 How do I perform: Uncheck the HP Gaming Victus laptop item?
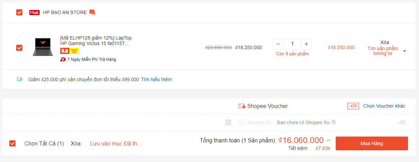(x=19, y=48)
